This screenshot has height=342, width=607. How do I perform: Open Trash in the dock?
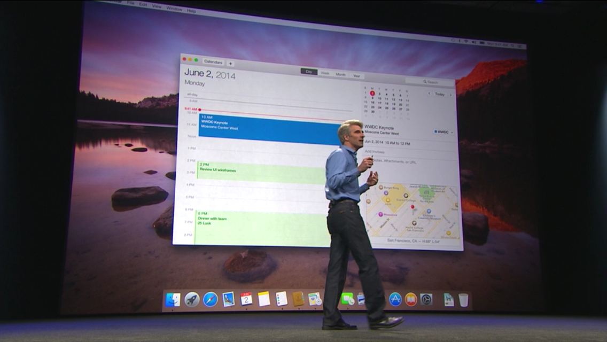point(463,300)
